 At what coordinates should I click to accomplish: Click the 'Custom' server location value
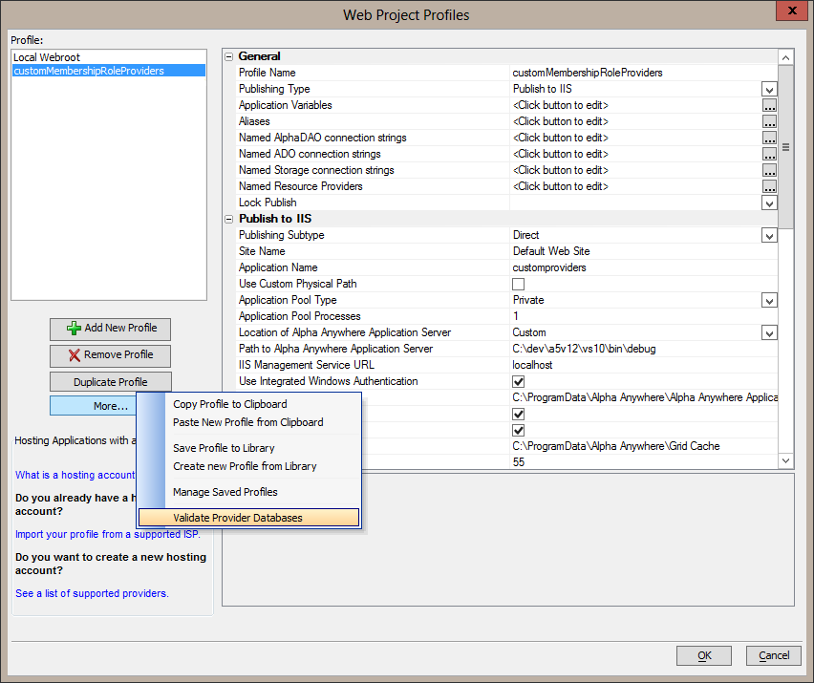pyautogui.click(x=529, y=332)
